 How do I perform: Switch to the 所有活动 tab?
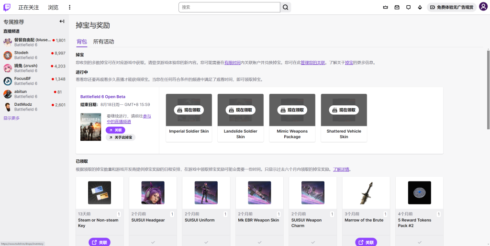(x=103, y=42)
